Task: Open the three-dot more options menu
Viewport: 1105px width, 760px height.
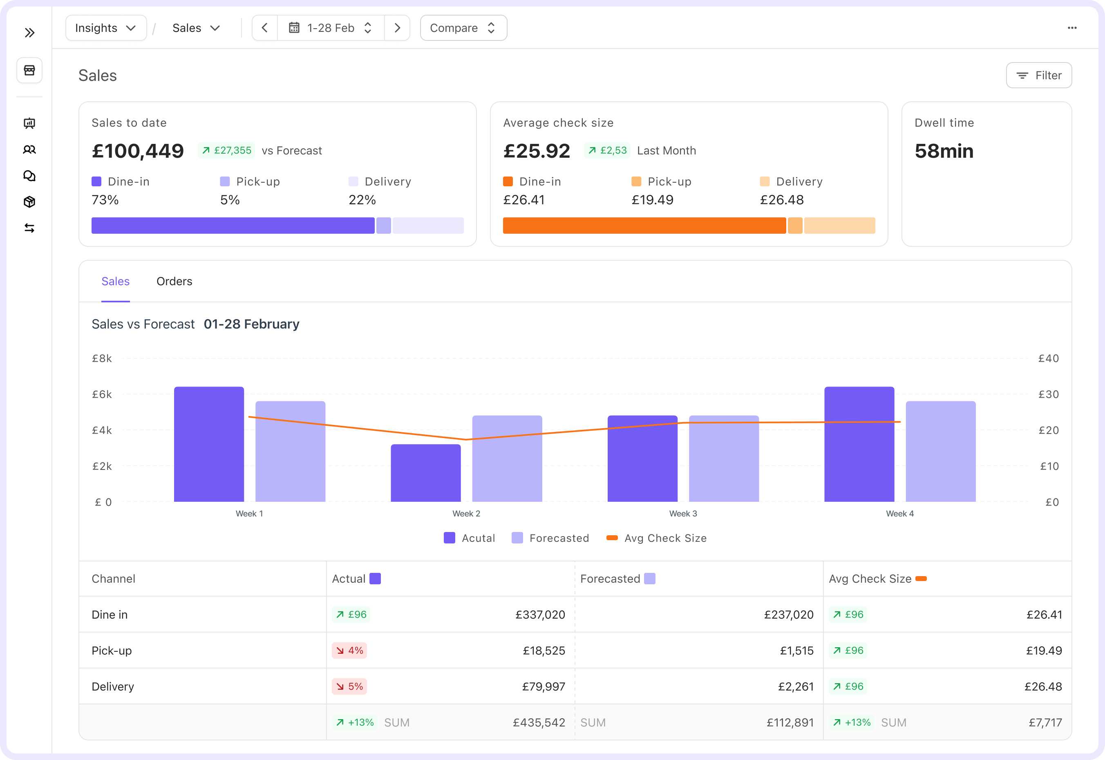Action: [1071, 28]
